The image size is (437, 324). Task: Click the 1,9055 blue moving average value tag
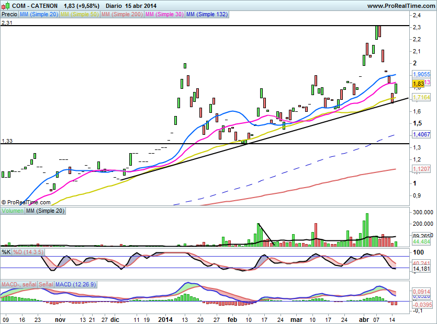[421, 74]
